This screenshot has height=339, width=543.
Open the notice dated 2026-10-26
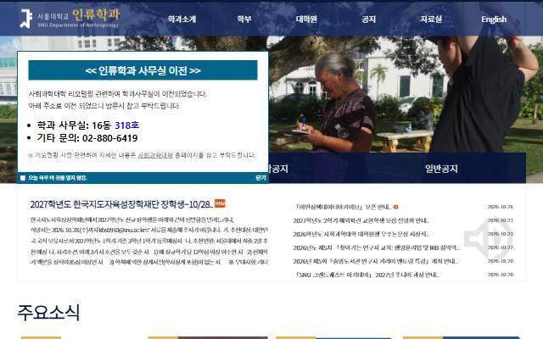coord(343,207)
